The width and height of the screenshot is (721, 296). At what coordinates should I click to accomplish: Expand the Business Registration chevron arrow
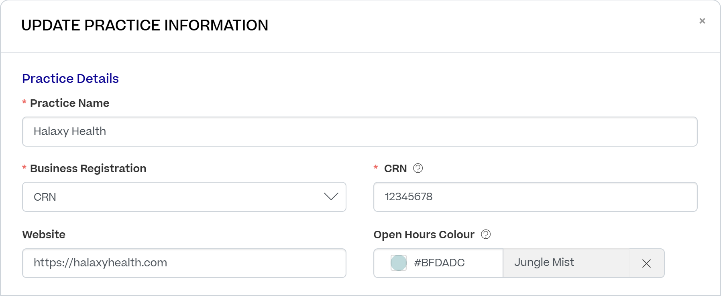331,197
